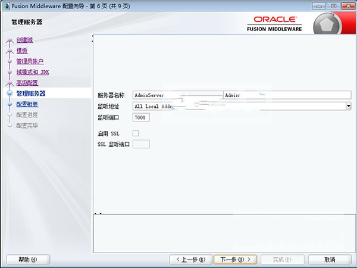This screenshot has height=268, width=357.
Task: Proceed with the 下一步 button
Action: [236, 259]
